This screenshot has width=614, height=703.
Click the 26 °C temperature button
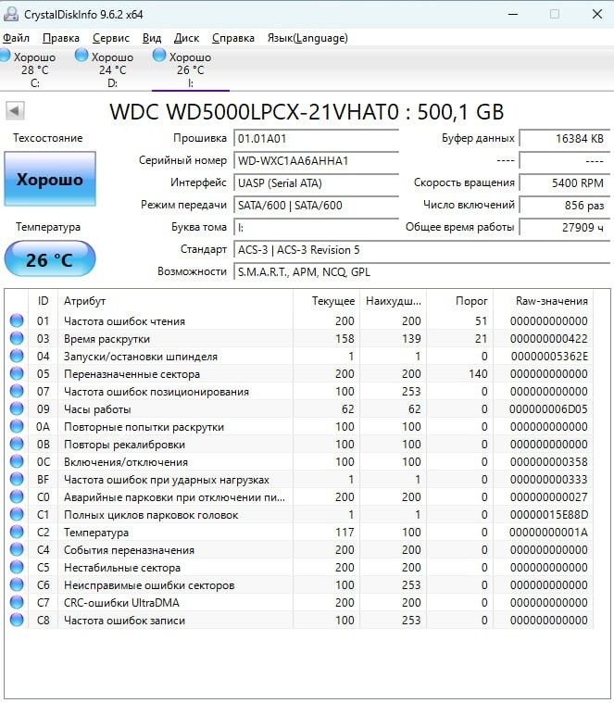click(50, 259)
